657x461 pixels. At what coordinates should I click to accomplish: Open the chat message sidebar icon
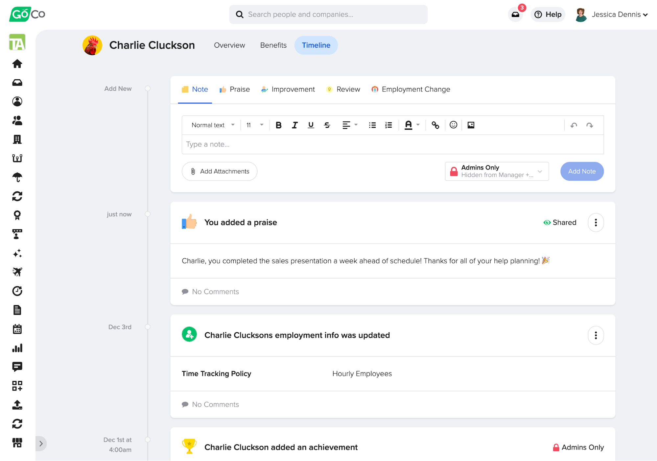coord(17,367)
